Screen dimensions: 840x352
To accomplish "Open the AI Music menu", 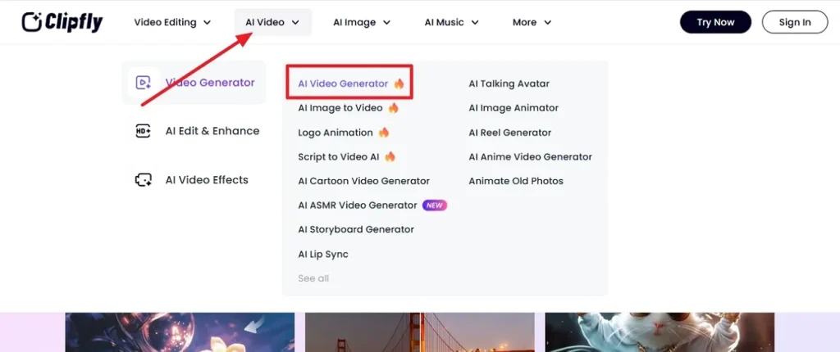I will pyautogui.click(x=452, y=22).
